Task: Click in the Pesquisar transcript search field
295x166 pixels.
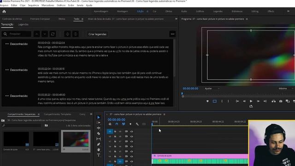Action: pyautogui.click(x=17, y=34)
